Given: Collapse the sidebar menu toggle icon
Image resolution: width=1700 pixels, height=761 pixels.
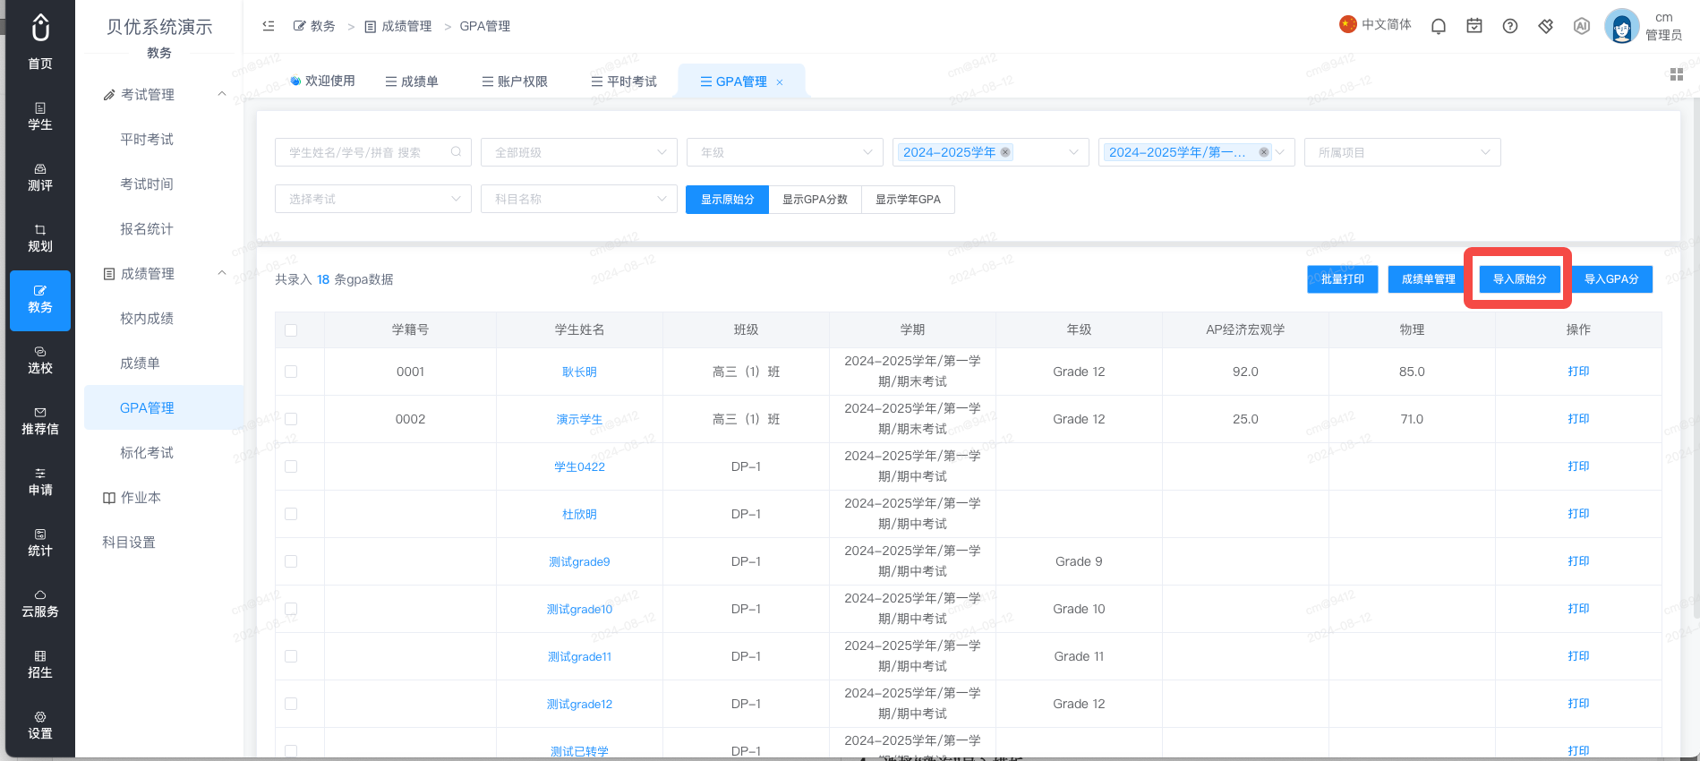Looking at the screenshot, I should 268,26.
